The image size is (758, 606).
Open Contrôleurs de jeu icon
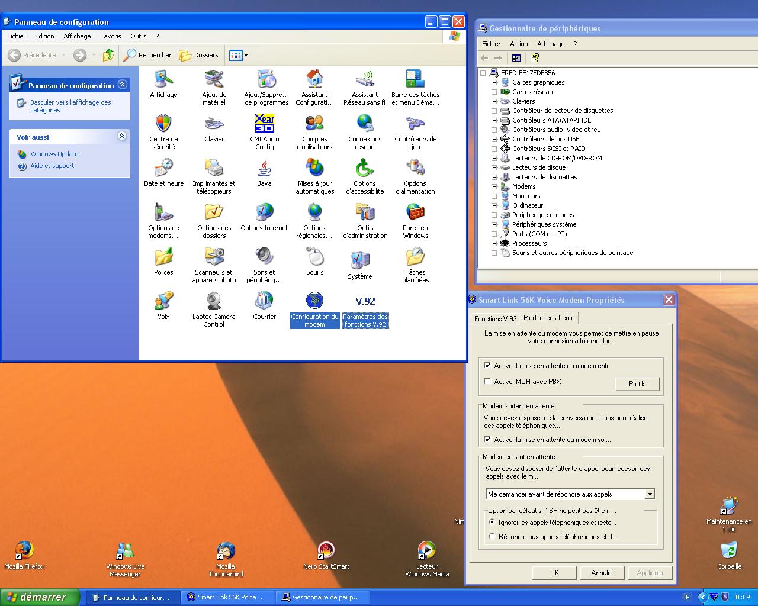click(415, 124)
